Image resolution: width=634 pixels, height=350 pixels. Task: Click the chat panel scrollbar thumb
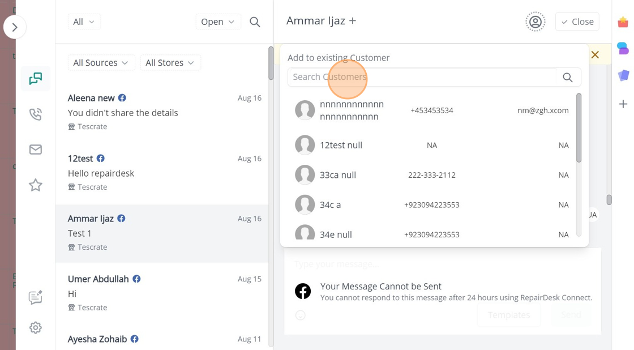pos(609,200)
